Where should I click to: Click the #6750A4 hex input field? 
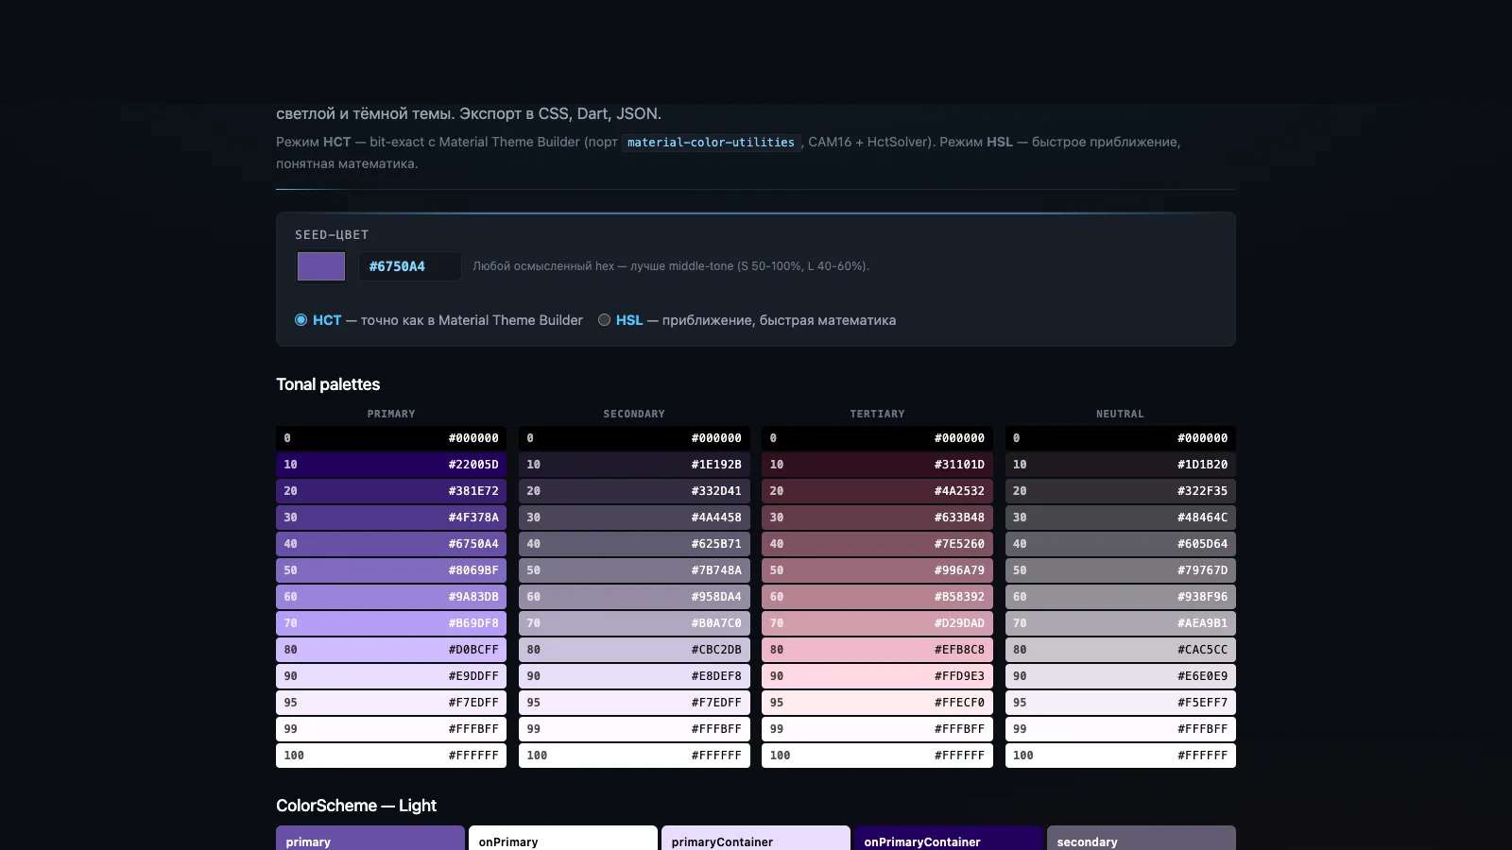tap(410, 266)
